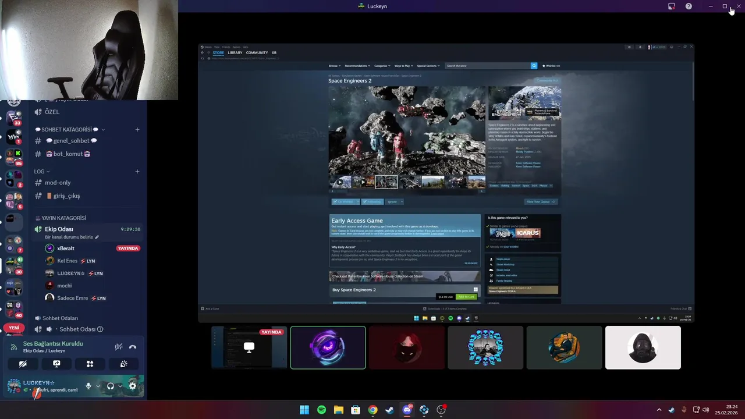Open Special Sections menu in Steam store

pyautogui.click(x=428, y=66)
